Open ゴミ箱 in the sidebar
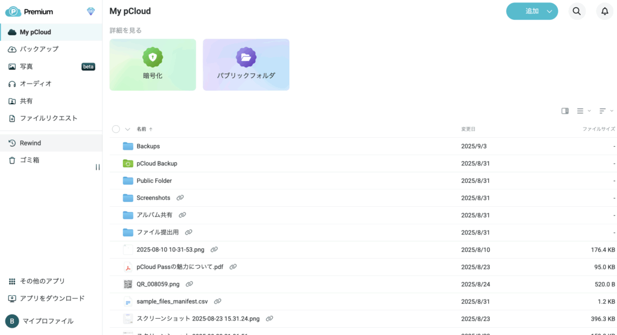Screen dimensions: 617x335 [51, 160]
